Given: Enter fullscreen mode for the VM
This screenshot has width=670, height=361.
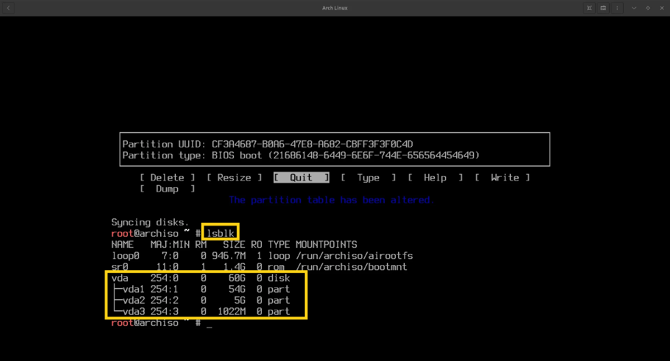Looking at the screenshot, I should [589, 8].
